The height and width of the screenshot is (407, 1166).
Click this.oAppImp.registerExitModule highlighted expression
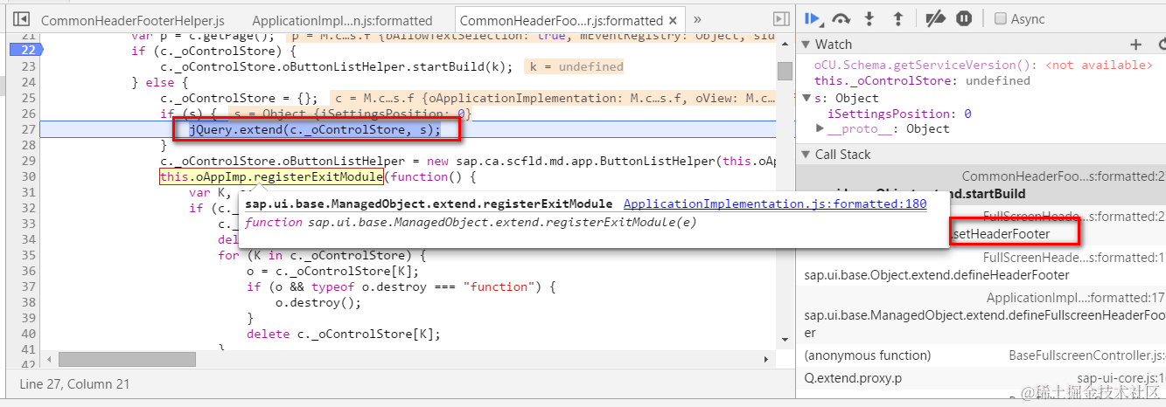pyautogui.click(x=271, y=176)
